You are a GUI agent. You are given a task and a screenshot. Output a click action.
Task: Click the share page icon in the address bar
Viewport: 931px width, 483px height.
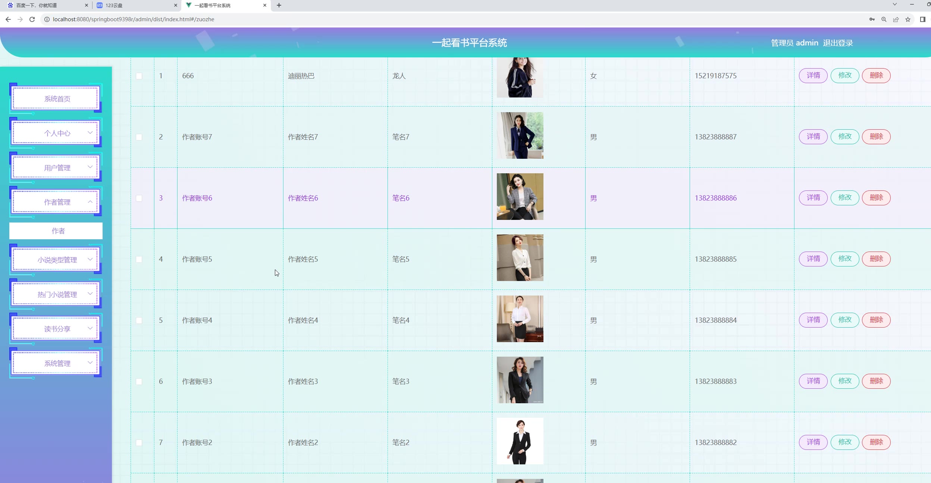pyautogui.click(x=896, y=19)
